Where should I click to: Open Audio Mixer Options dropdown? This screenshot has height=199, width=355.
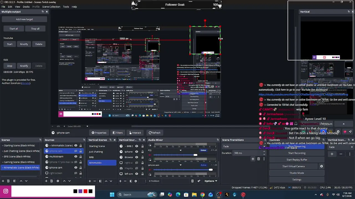[x=211, y=181]
